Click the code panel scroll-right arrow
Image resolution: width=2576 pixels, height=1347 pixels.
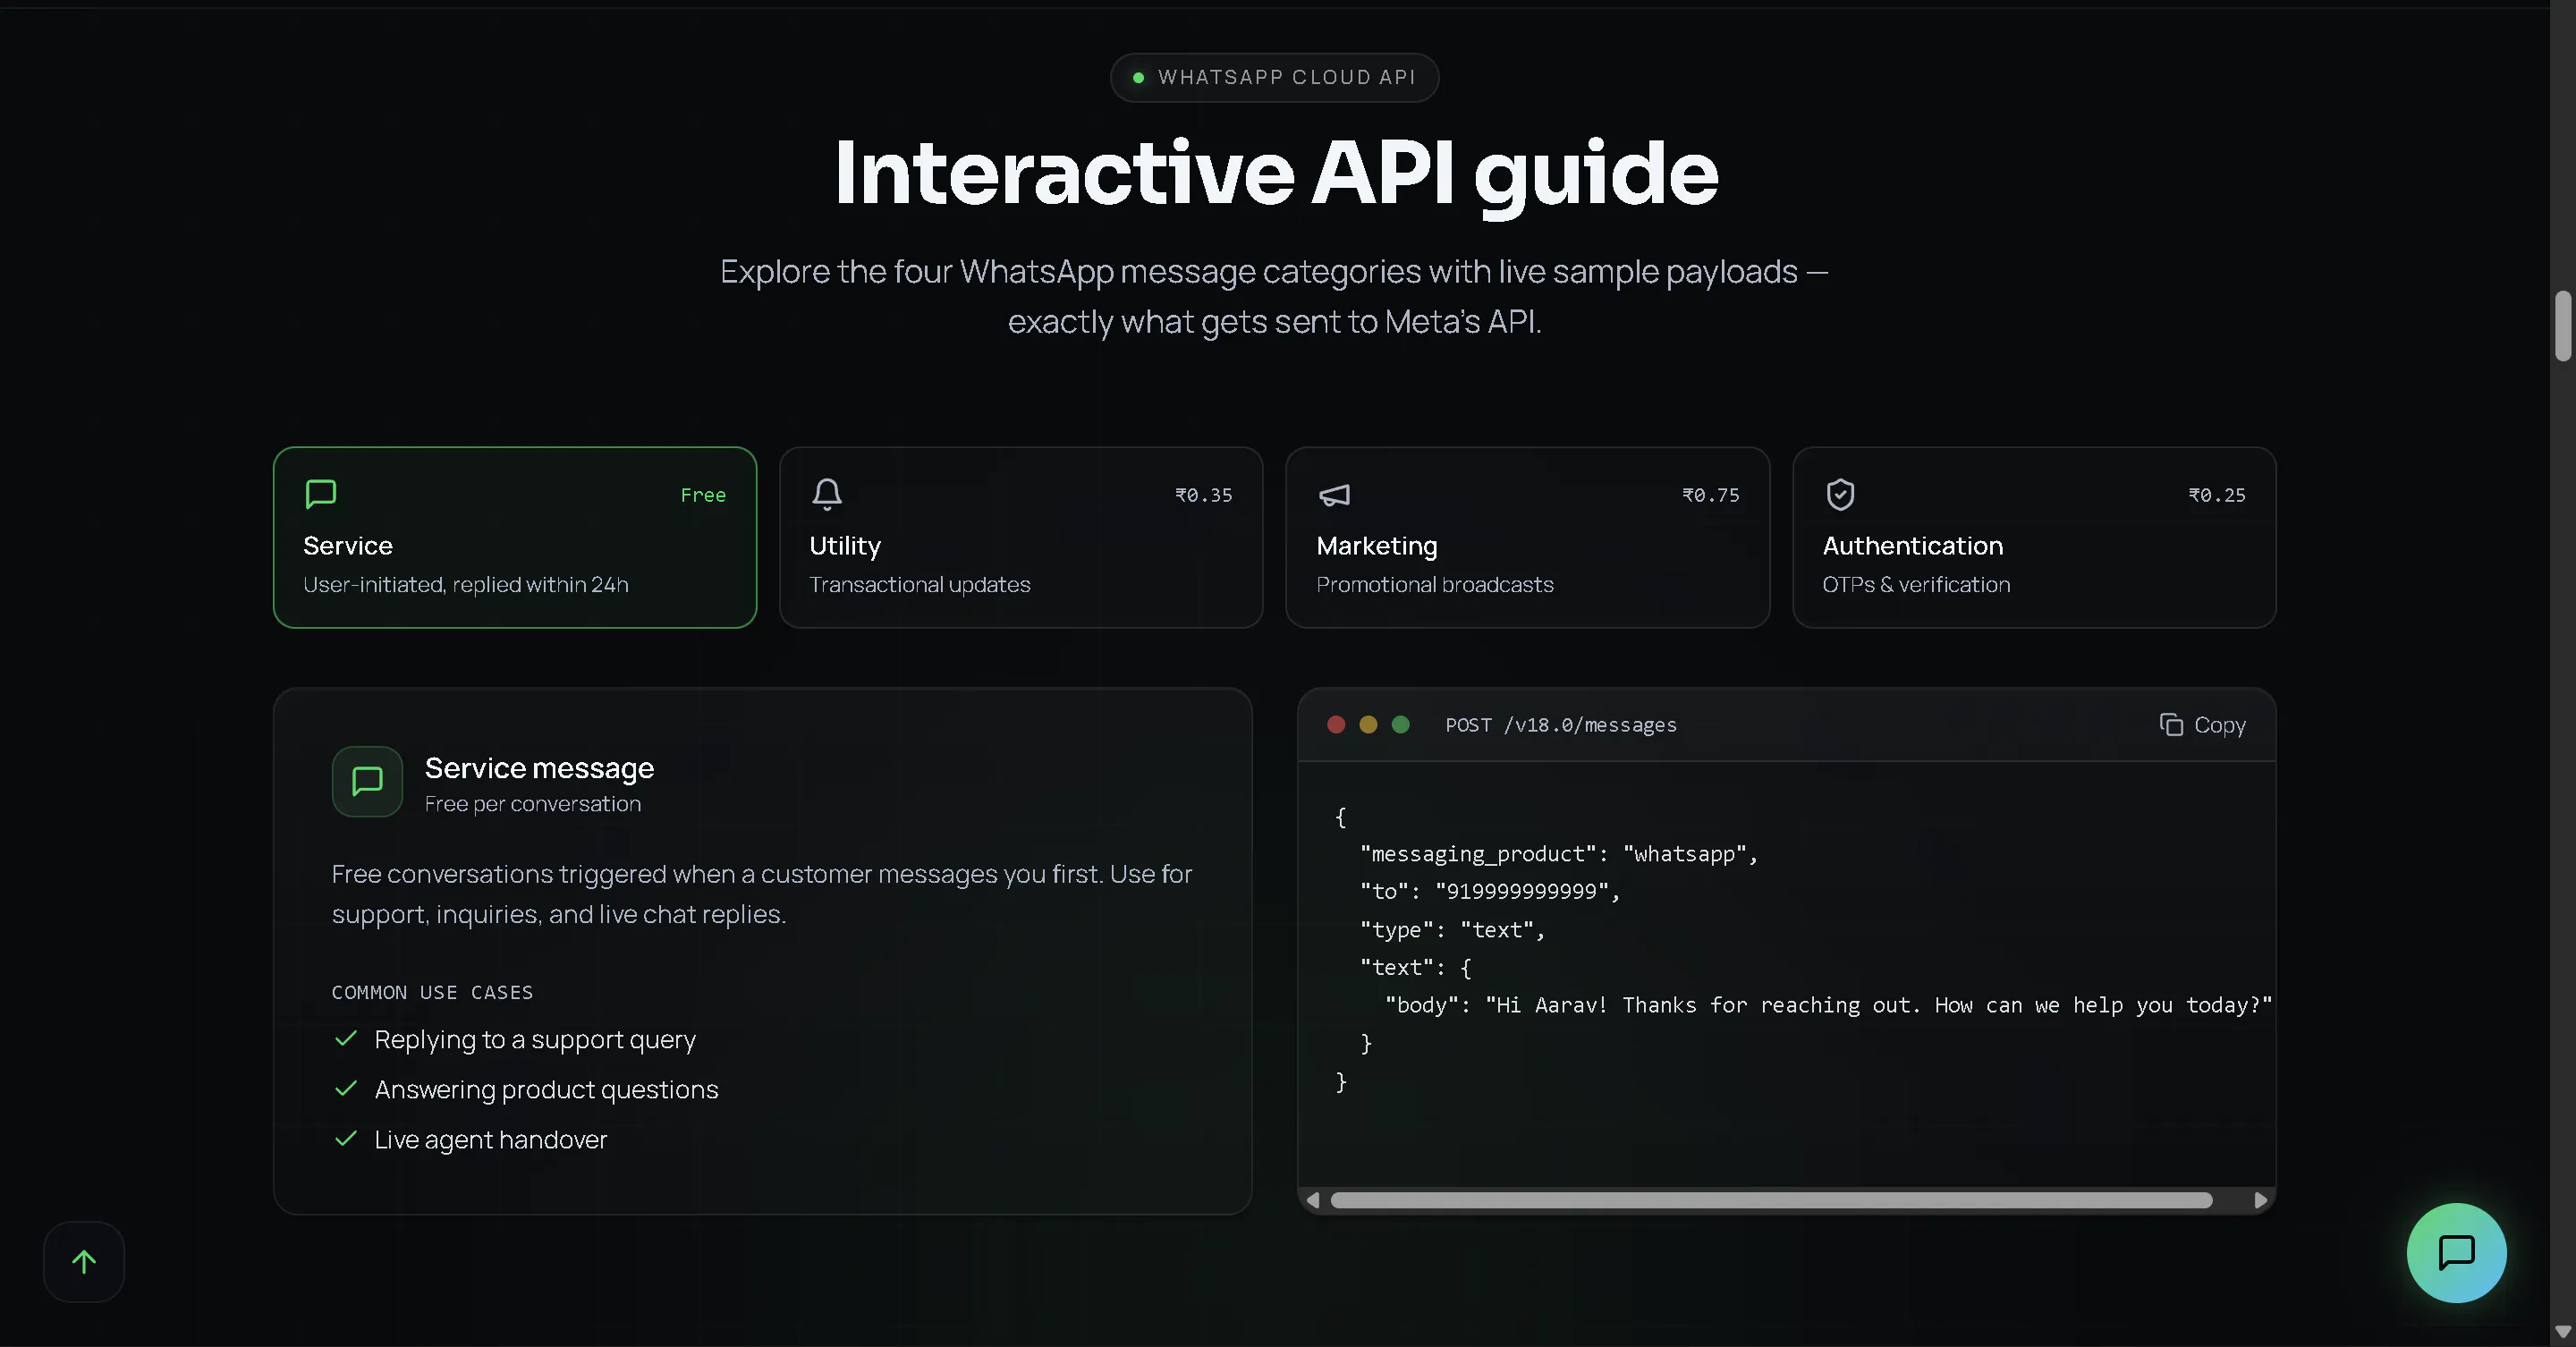[2260, 1200]
